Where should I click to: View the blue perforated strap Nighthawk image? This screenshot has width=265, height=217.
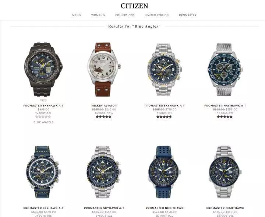point(164,172)
